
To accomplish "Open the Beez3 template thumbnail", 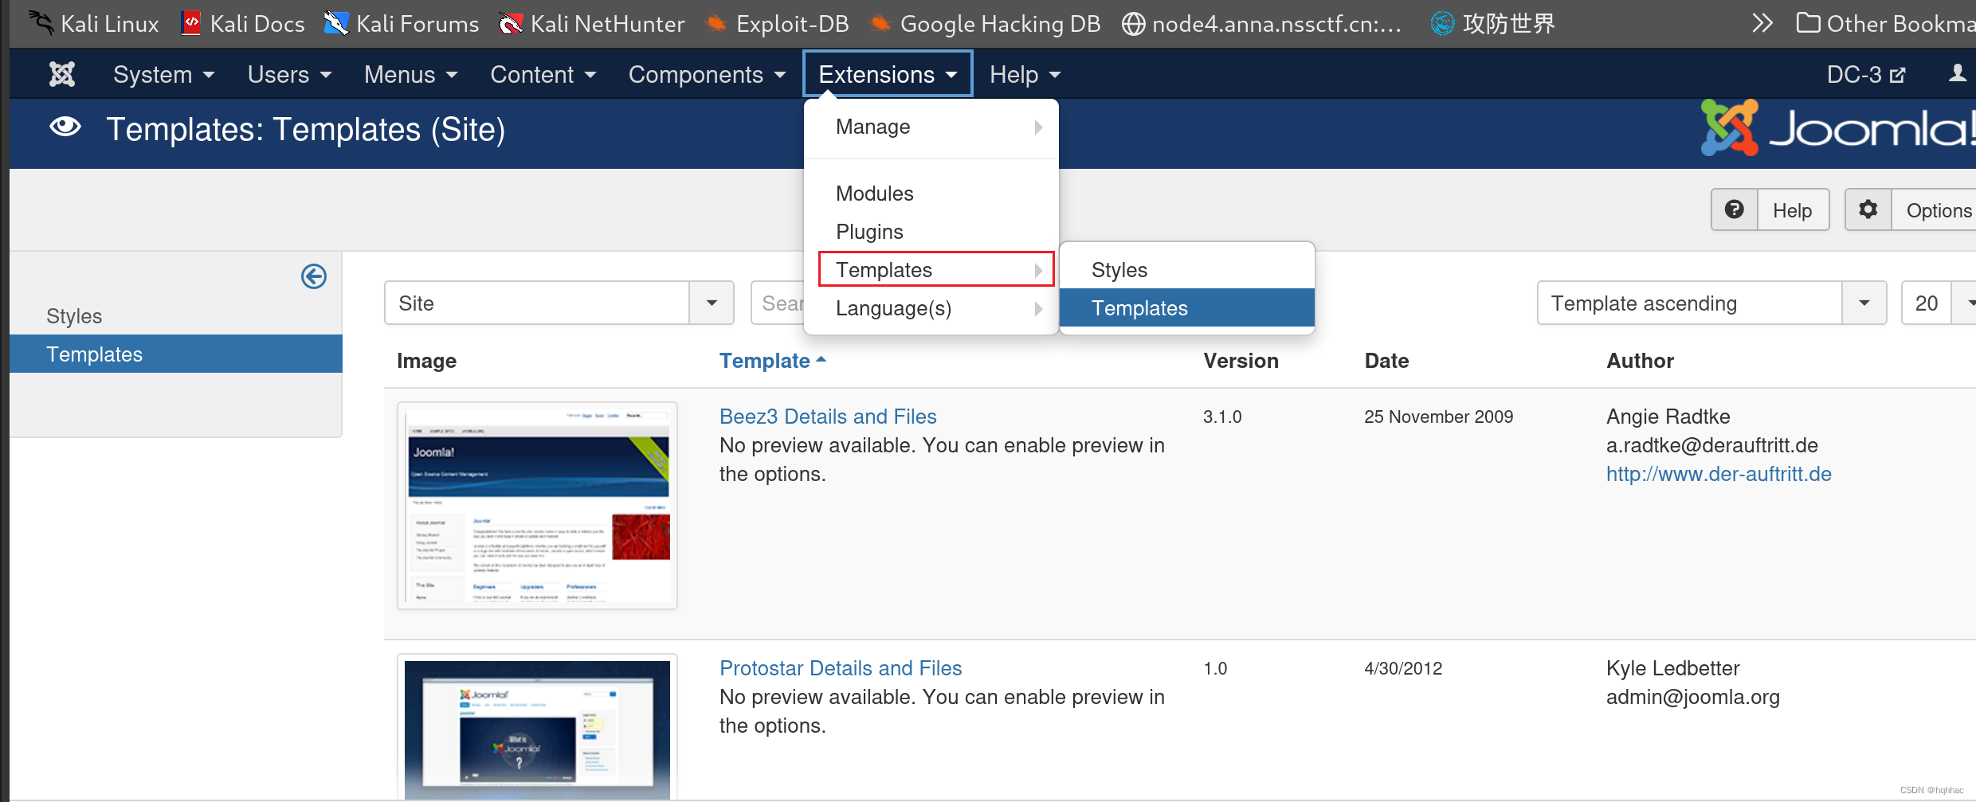I will tap(537, 506).
